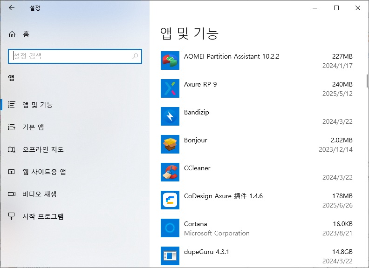The height and width of the screenshot is (268, 369).
Task: Click the Axure RP 9 app icon
Action: tap(170, 88)
